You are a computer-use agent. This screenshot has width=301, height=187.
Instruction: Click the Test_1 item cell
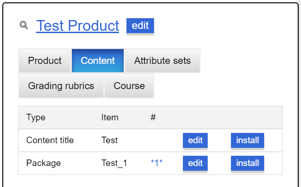tap(114, 163)
